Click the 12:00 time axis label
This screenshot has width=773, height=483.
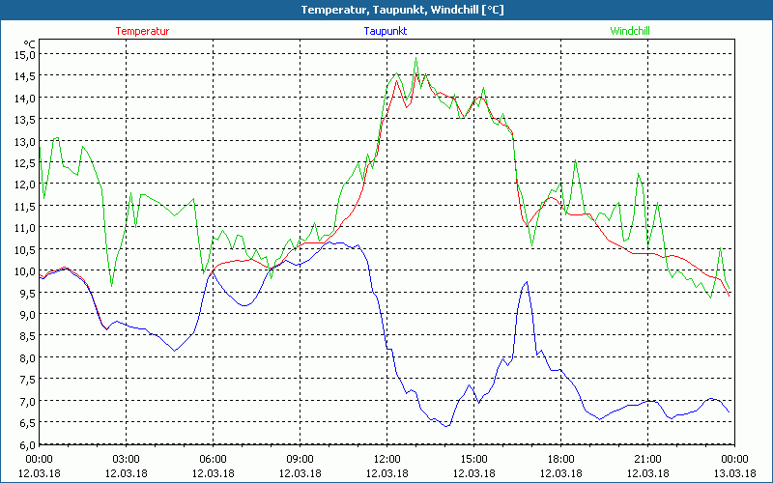tap(386, 459)
